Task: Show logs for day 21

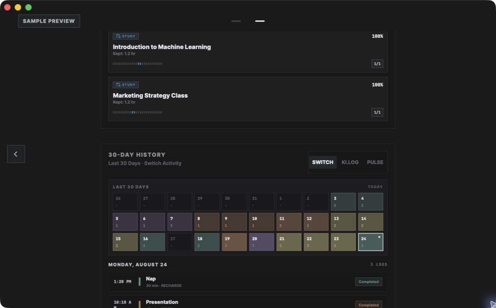Action: tap(289, 242)
